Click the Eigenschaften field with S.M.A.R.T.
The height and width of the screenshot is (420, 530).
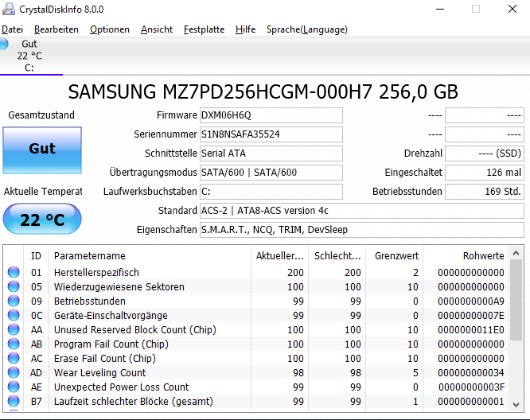[362, 230]
